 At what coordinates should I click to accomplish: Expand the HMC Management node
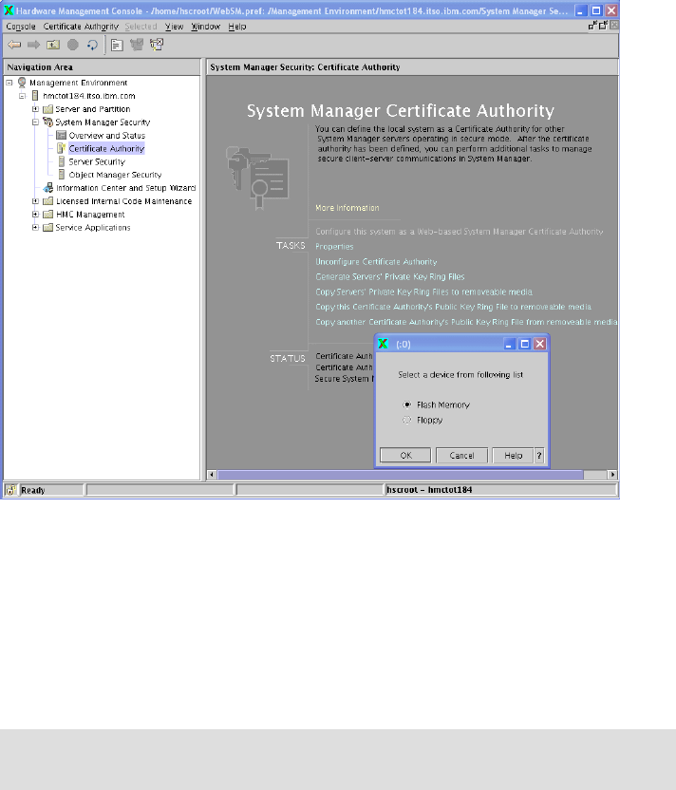pos(35,215)
